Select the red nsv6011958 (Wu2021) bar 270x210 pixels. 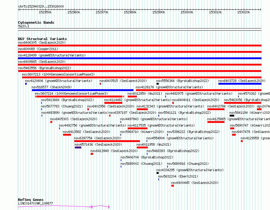coord(142,147)
